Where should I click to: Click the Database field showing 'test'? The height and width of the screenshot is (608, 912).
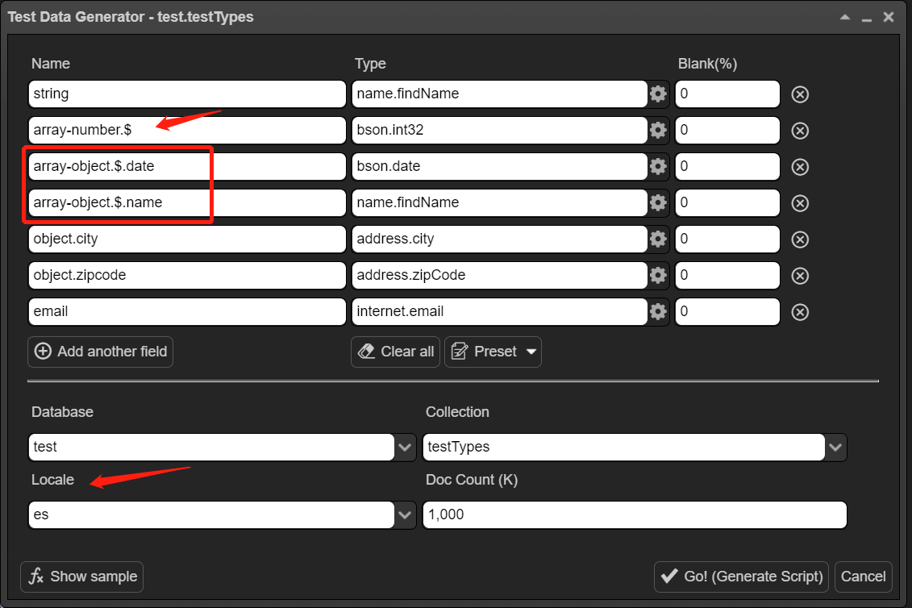(x=212, y=448)
